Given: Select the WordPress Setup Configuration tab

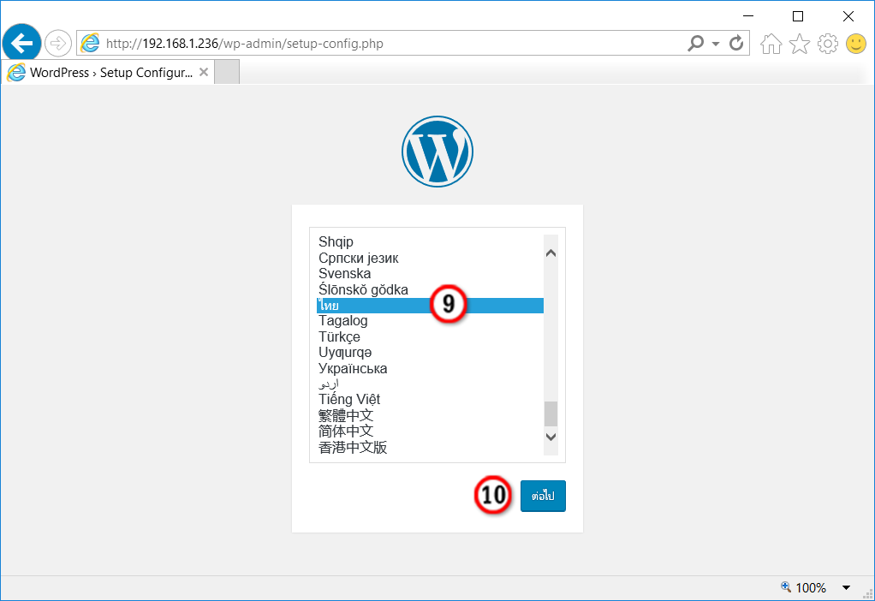Looking at the screenshot, I should (x=109, y=73).
